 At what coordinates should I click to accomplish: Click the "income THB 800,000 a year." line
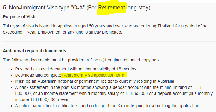[42, 99]
